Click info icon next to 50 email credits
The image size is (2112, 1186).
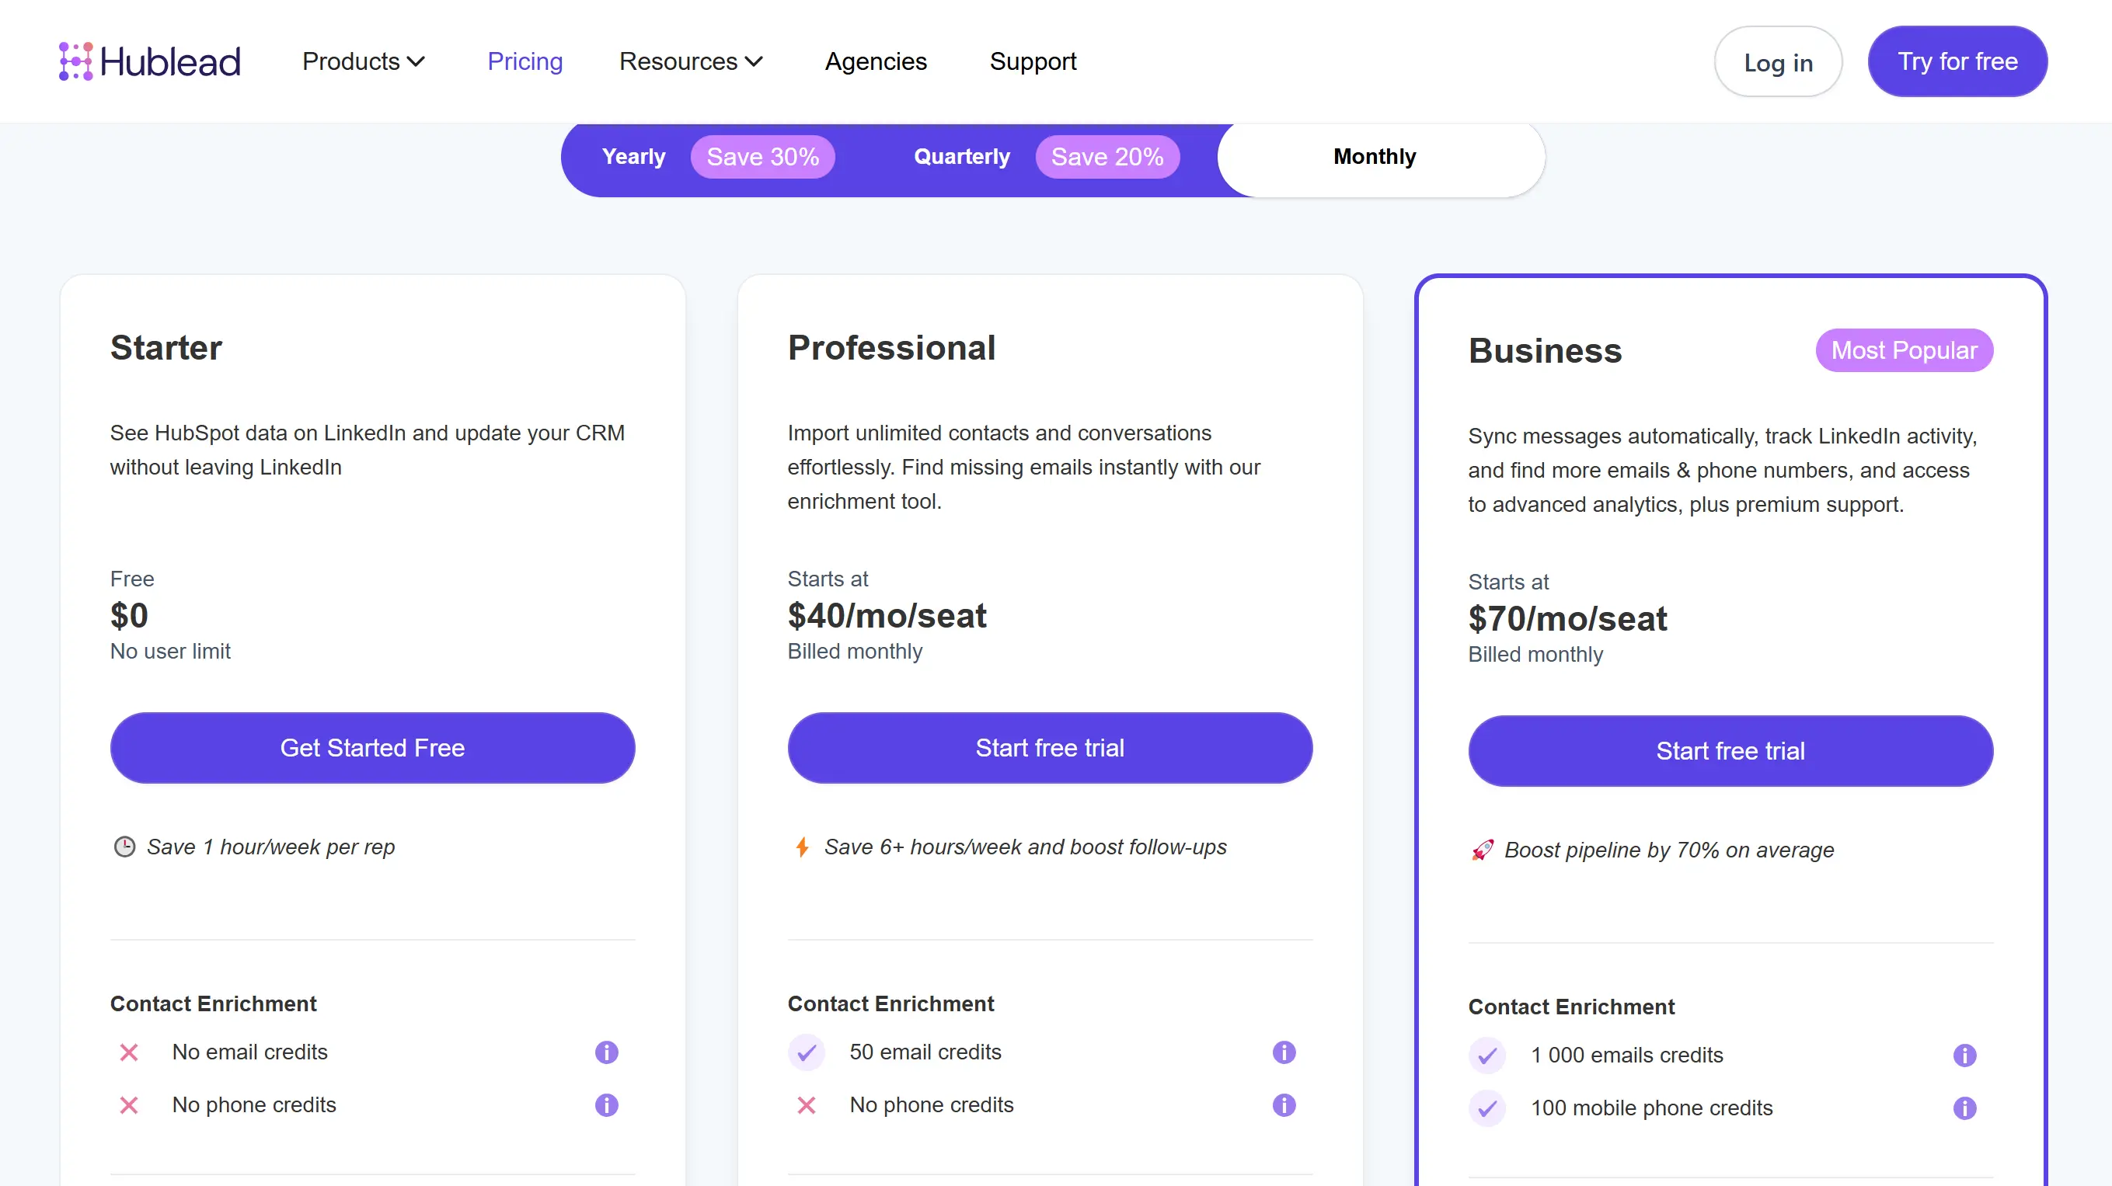pos(1283,1052)
